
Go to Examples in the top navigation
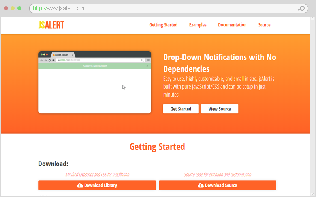[197, 25]
